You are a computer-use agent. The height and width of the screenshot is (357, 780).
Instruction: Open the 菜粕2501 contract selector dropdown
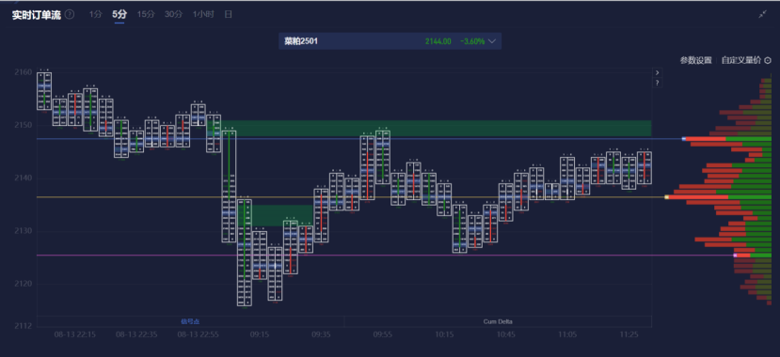pyautogui.click(x=390, y=41)
